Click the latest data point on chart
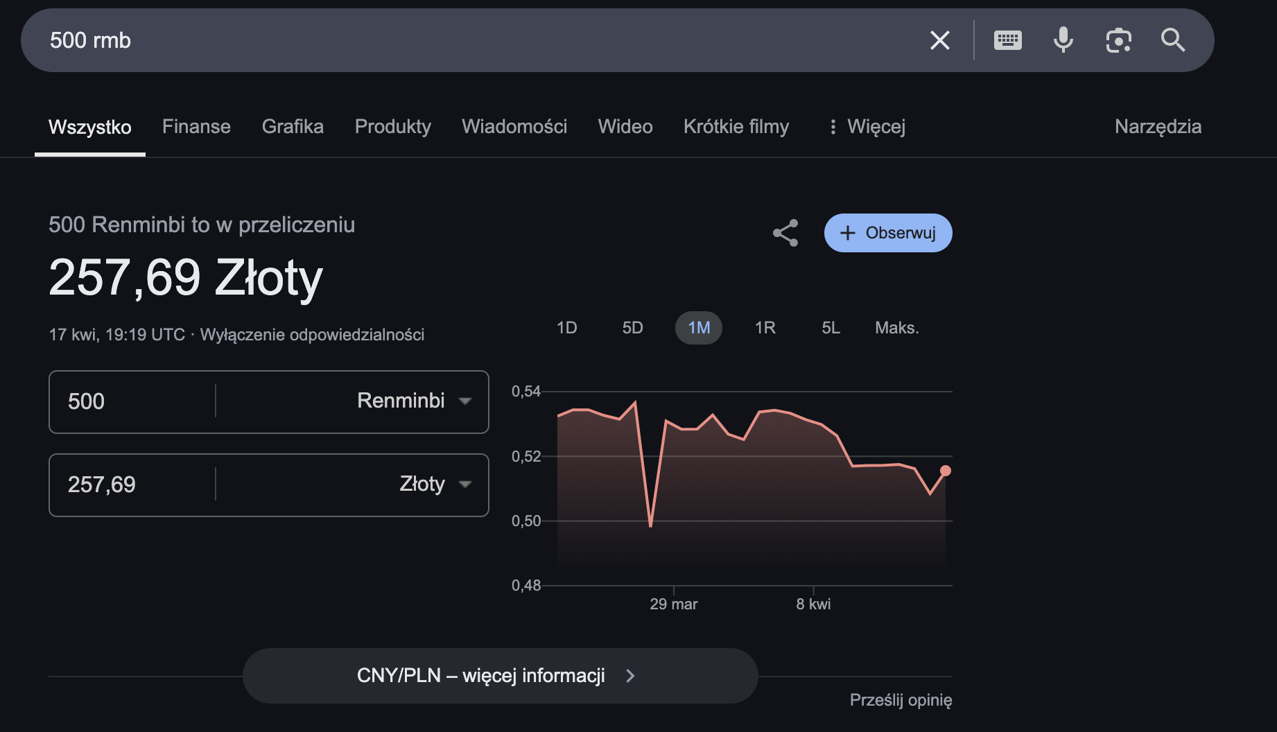The image size is (1277, 732). point(945,471)
